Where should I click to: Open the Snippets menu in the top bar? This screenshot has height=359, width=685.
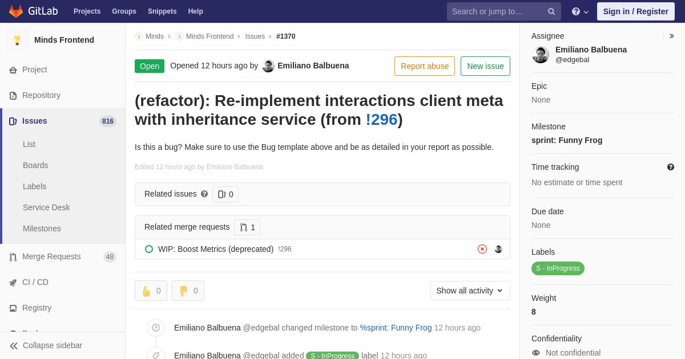coord(162,11)
